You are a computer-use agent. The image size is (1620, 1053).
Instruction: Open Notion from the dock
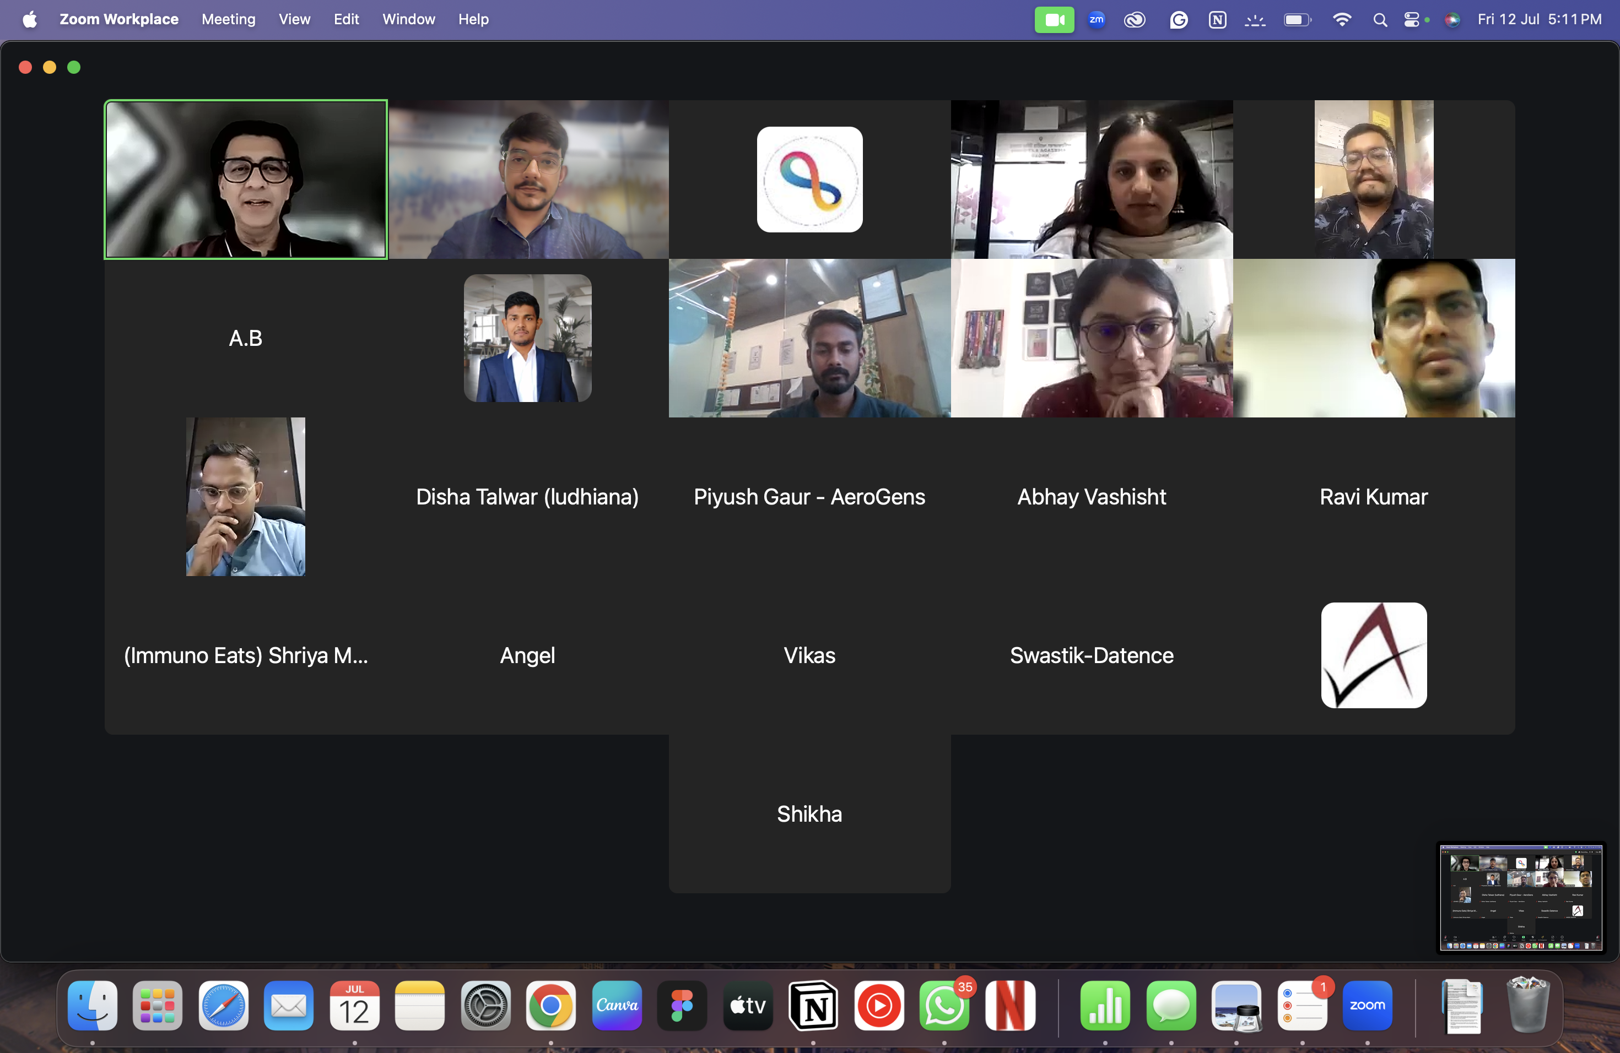(x=813, y=1006)
